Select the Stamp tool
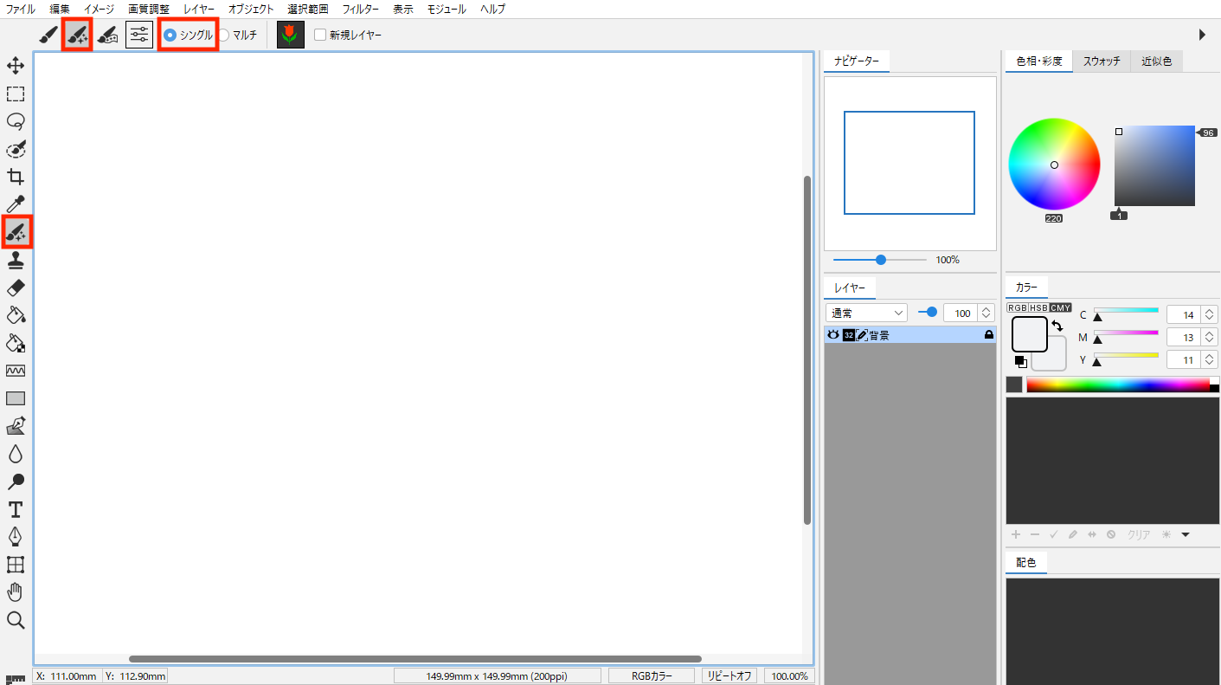 click(16, 260)
